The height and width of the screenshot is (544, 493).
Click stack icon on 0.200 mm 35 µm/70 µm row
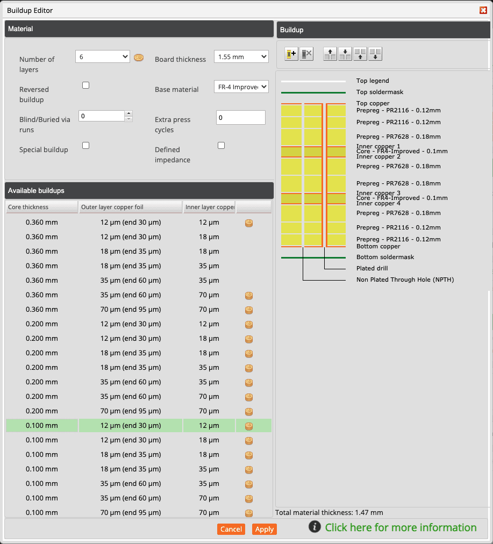click(x=249, y=397)
